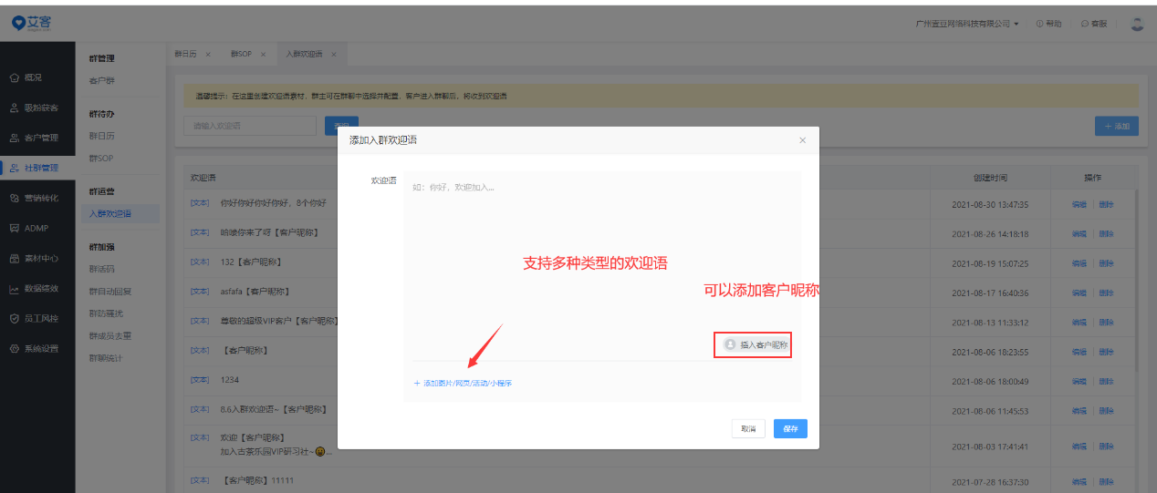Close the 添加入群欢迎语 dialog with X
This screenshot has width=1157, height=493.
[802, 140]
